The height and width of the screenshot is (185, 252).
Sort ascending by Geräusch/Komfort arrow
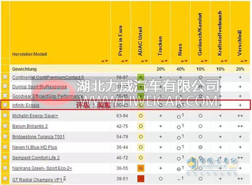click(202, 61)
